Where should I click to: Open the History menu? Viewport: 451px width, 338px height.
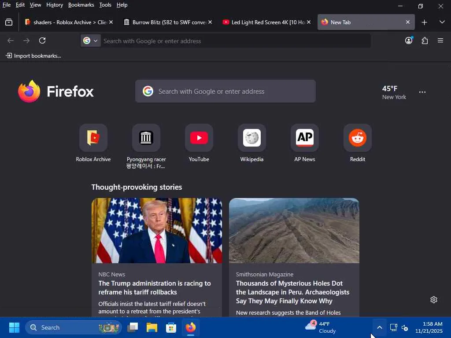55,5
